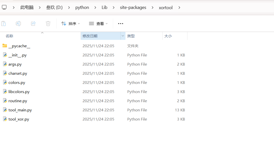Sort by the 名称 column header

point(9,36)
